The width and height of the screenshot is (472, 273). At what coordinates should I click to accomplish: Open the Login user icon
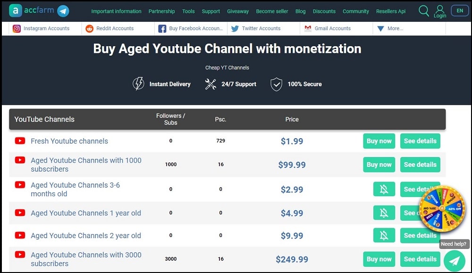click(440, 11)
